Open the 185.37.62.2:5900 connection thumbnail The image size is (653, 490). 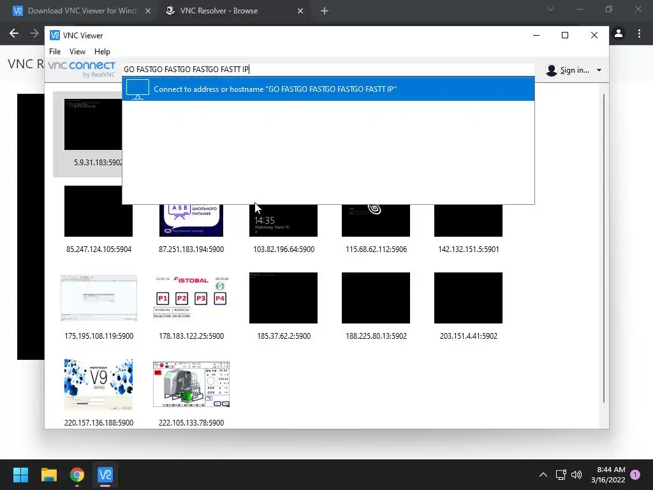pos(283,298)
